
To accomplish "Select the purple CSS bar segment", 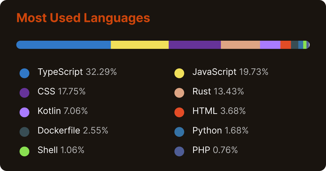I will 195,45.
